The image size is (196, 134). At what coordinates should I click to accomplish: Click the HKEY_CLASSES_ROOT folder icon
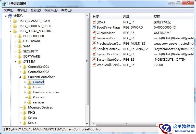pos(15,21)
